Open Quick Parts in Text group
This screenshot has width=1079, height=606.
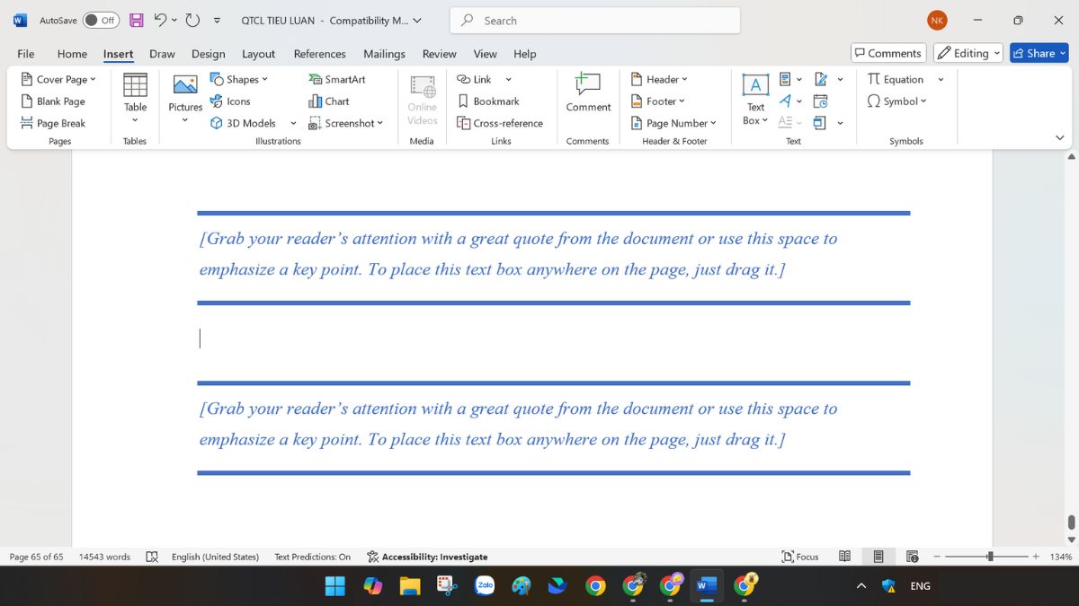(785, 79)
